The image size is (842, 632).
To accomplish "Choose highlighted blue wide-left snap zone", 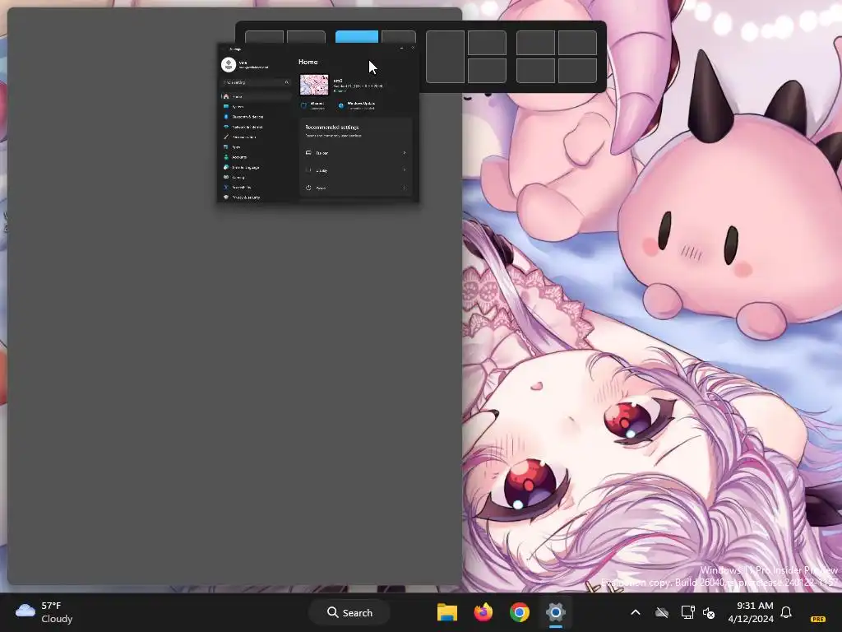I will [x=357, y=36].
